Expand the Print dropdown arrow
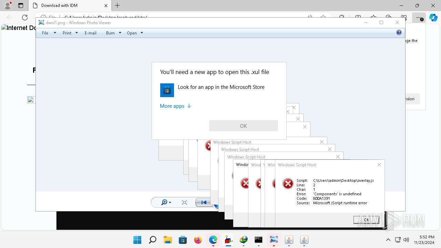The image size is (441, 248). click(x=76, y=33)
